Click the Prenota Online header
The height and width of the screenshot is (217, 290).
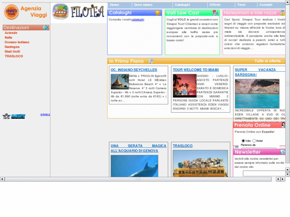(x=259, y=125)
